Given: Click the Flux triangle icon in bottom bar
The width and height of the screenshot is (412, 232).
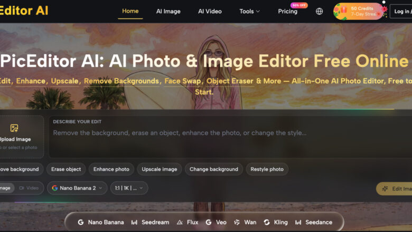Looking at the screenshot, I should coord(180,223).
